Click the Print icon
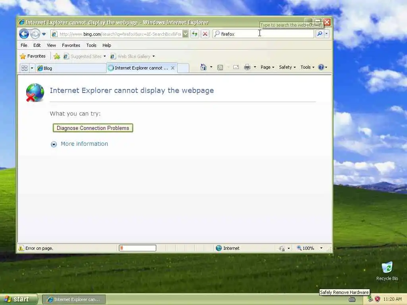This screenshot has width=407, height=305. click(247, 67)
